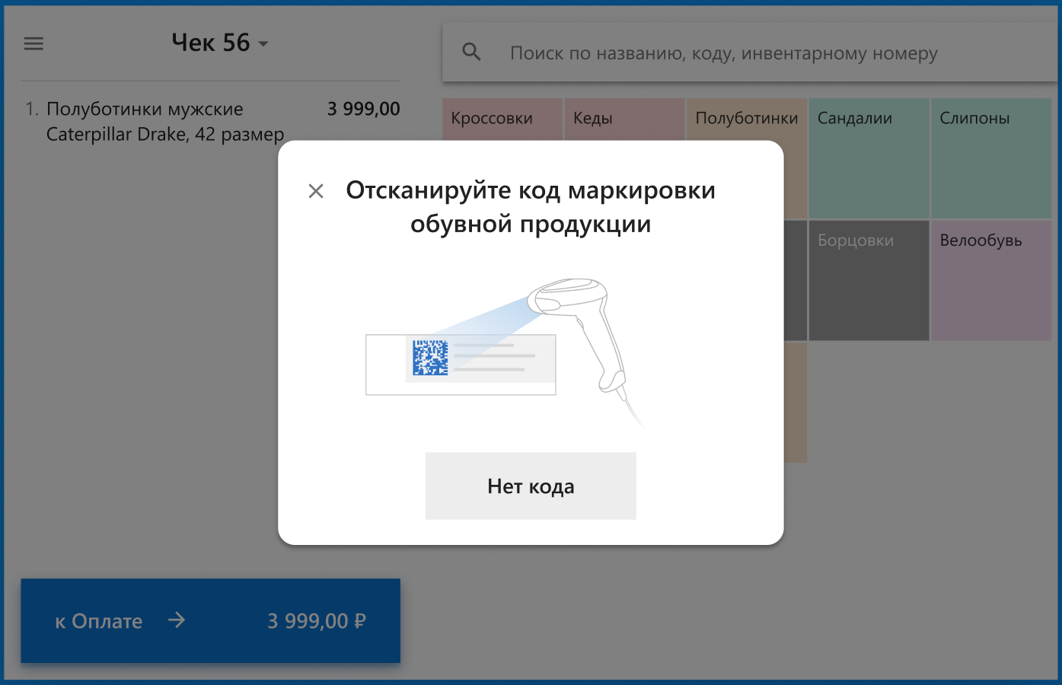Viewport: 1062px width, 685px height.
Task: Expand the Чек 56 dropdown arrow
Action: pyautogui.click(x=263, y=44)
